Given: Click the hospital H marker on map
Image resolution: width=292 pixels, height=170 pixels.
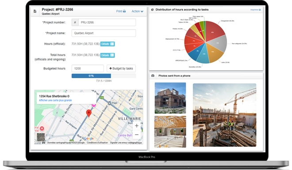Looking at the screenshot, I should click(x=42, y=128).
